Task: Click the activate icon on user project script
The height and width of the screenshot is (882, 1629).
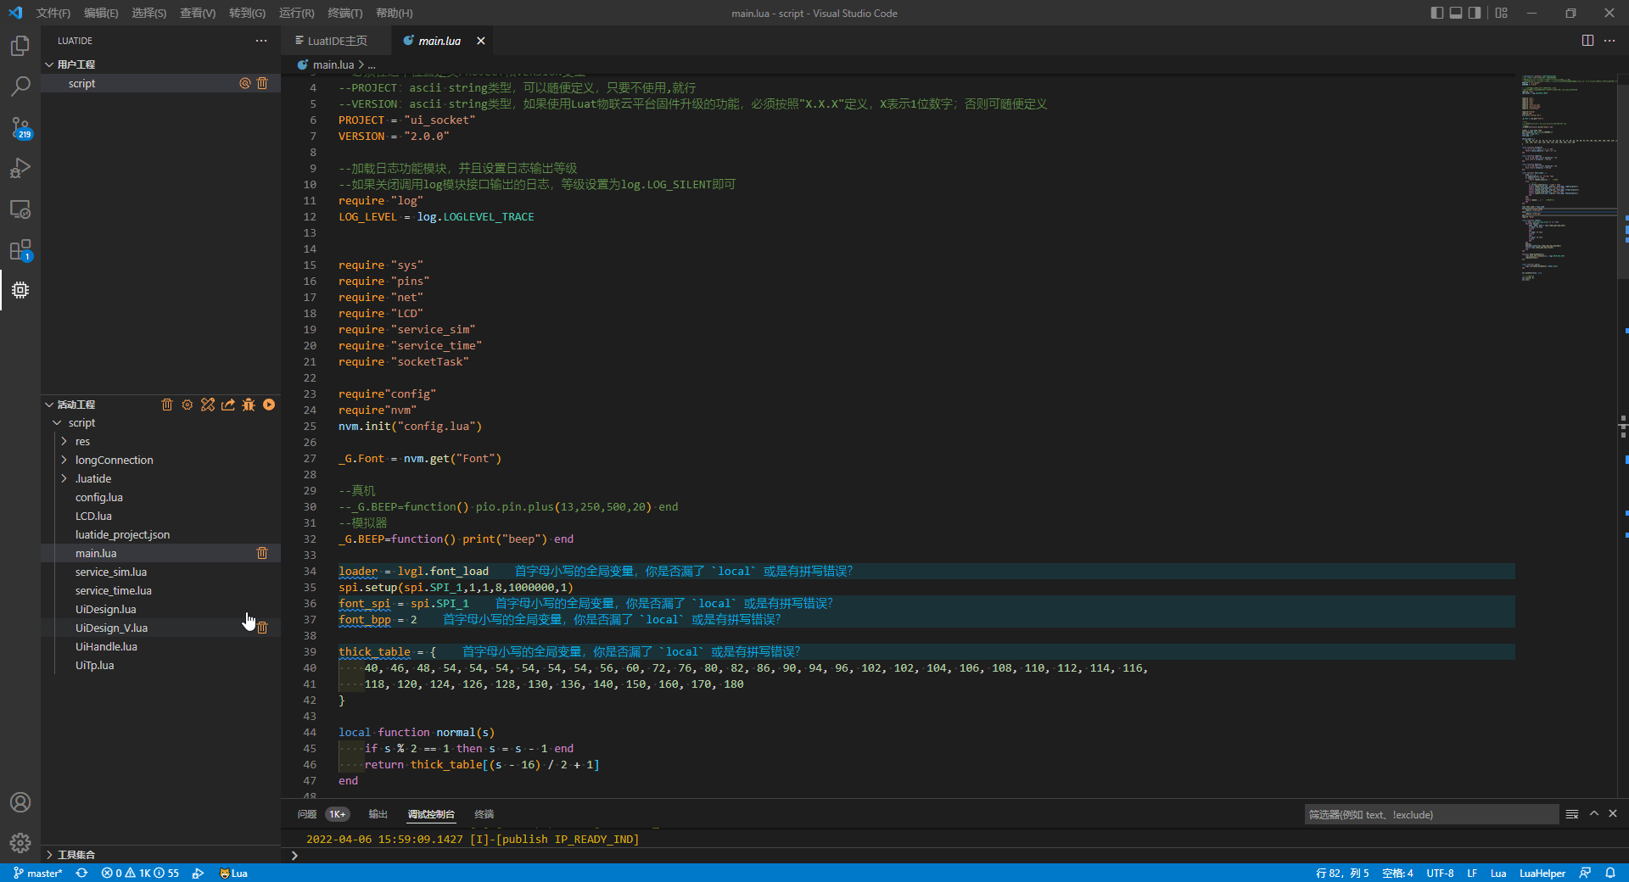Action: 245,83
